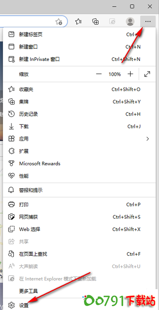
Task: Click the three-dot Settings and more button
Action: (x=148, y=21)
